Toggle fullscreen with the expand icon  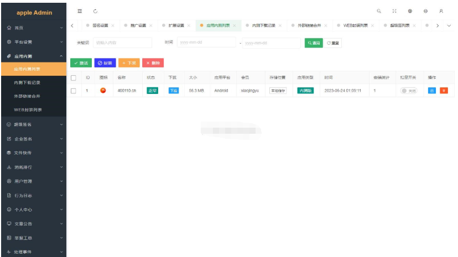click(x=394, y=11)
